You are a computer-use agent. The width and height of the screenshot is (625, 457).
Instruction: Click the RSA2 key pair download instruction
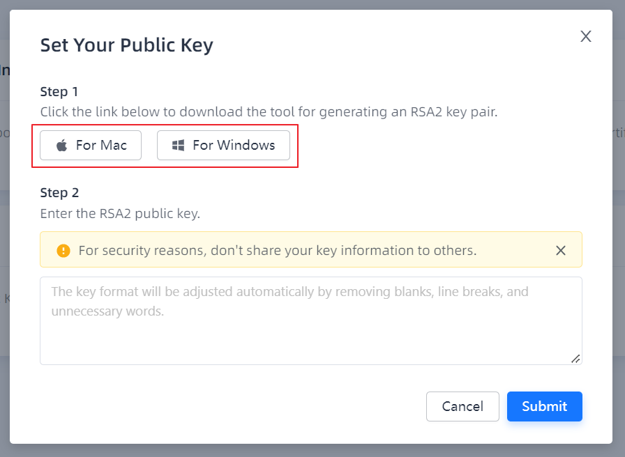pos(269,111)
